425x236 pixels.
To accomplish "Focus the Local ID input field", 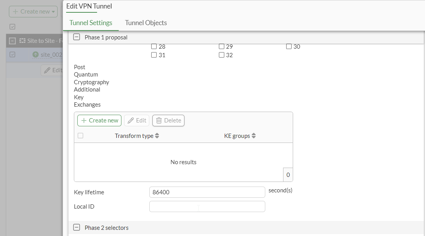I will click(x=207, y=206).
